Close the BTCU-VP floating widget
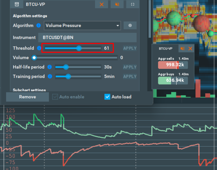217x170 pixels. click(190, 49)
